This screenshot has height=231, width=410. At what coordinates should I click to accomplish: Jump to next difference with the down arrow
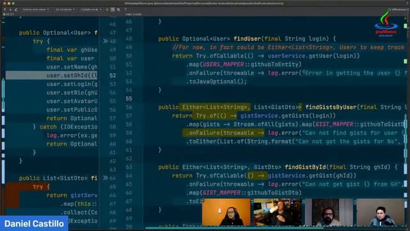[x=10, y=10]
